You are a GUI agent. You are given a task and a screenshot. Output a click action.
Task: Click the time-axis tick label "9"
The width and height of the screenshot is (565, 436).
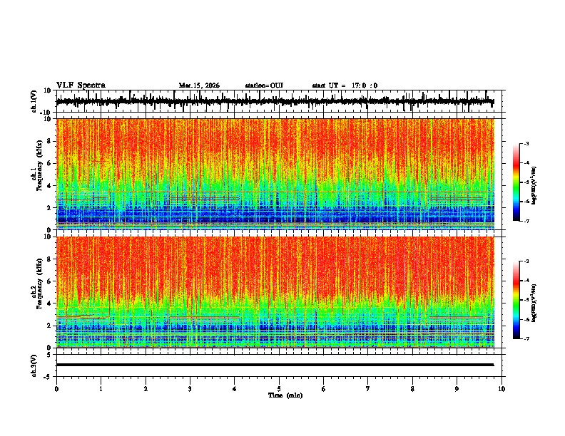point(457,389)
